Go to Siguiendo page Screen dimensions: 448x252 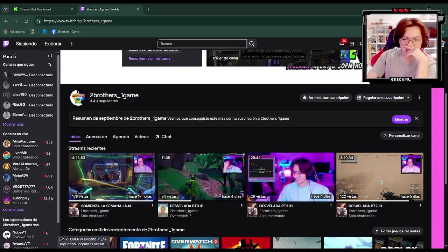click(26, 44)
